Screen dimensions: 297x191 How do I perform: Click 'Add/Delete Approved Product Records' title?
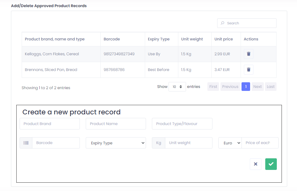coord(49,6)
